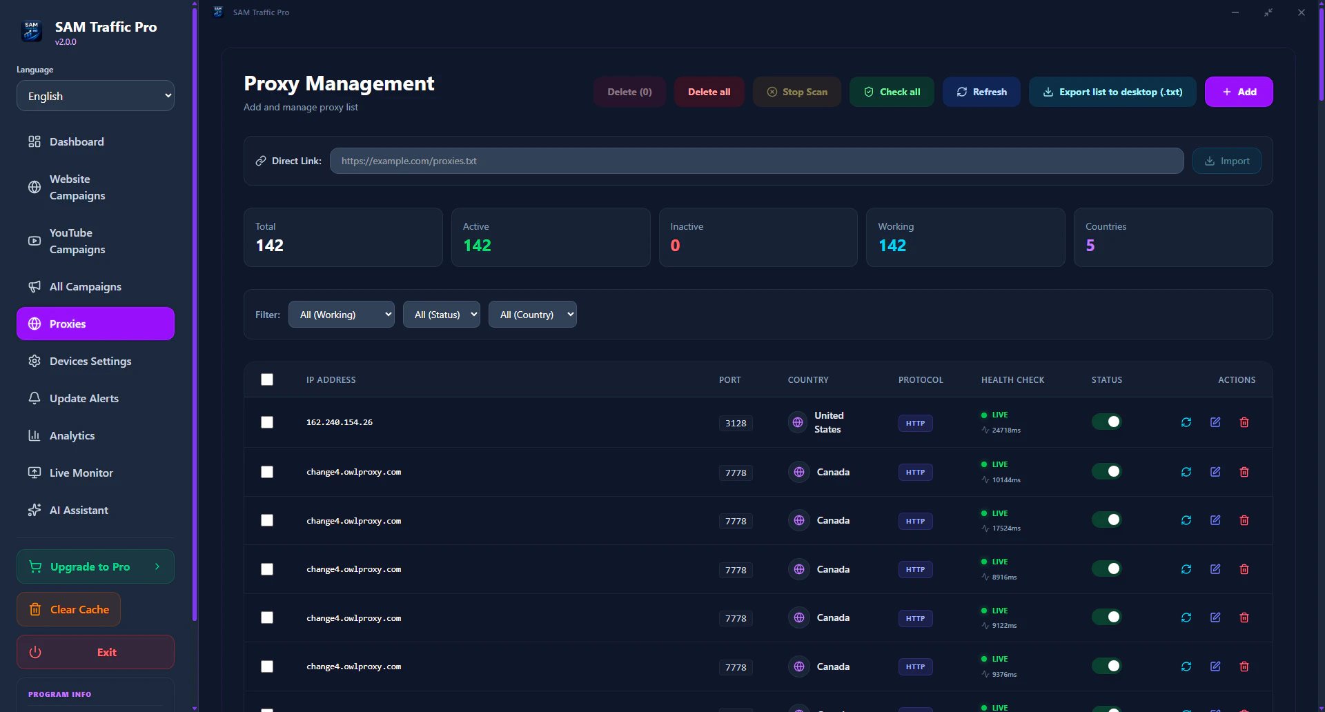Image resolution: width=1325 pixels, height=712 pixels.
Task: Edit the first change4.owlproxy.com proxy
Action: coord(1215,472)
